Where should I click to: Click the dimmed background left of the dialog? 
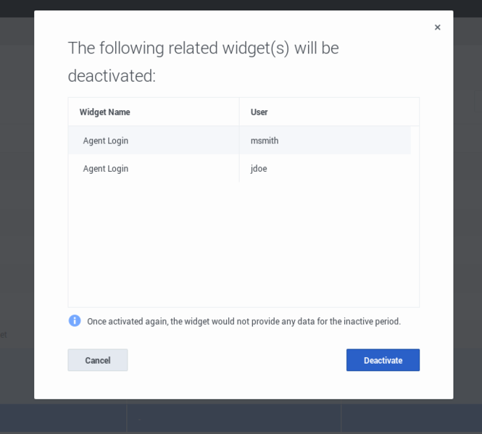point(16,217)
